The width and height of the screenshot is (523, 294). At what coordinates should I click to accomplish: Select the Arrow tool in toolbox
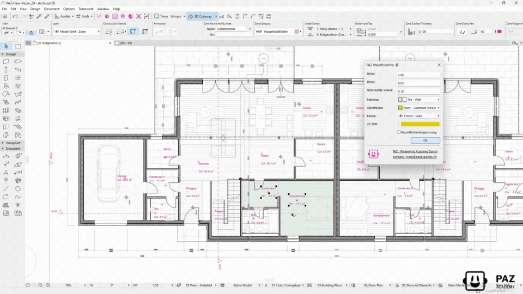tap(6, 46)
